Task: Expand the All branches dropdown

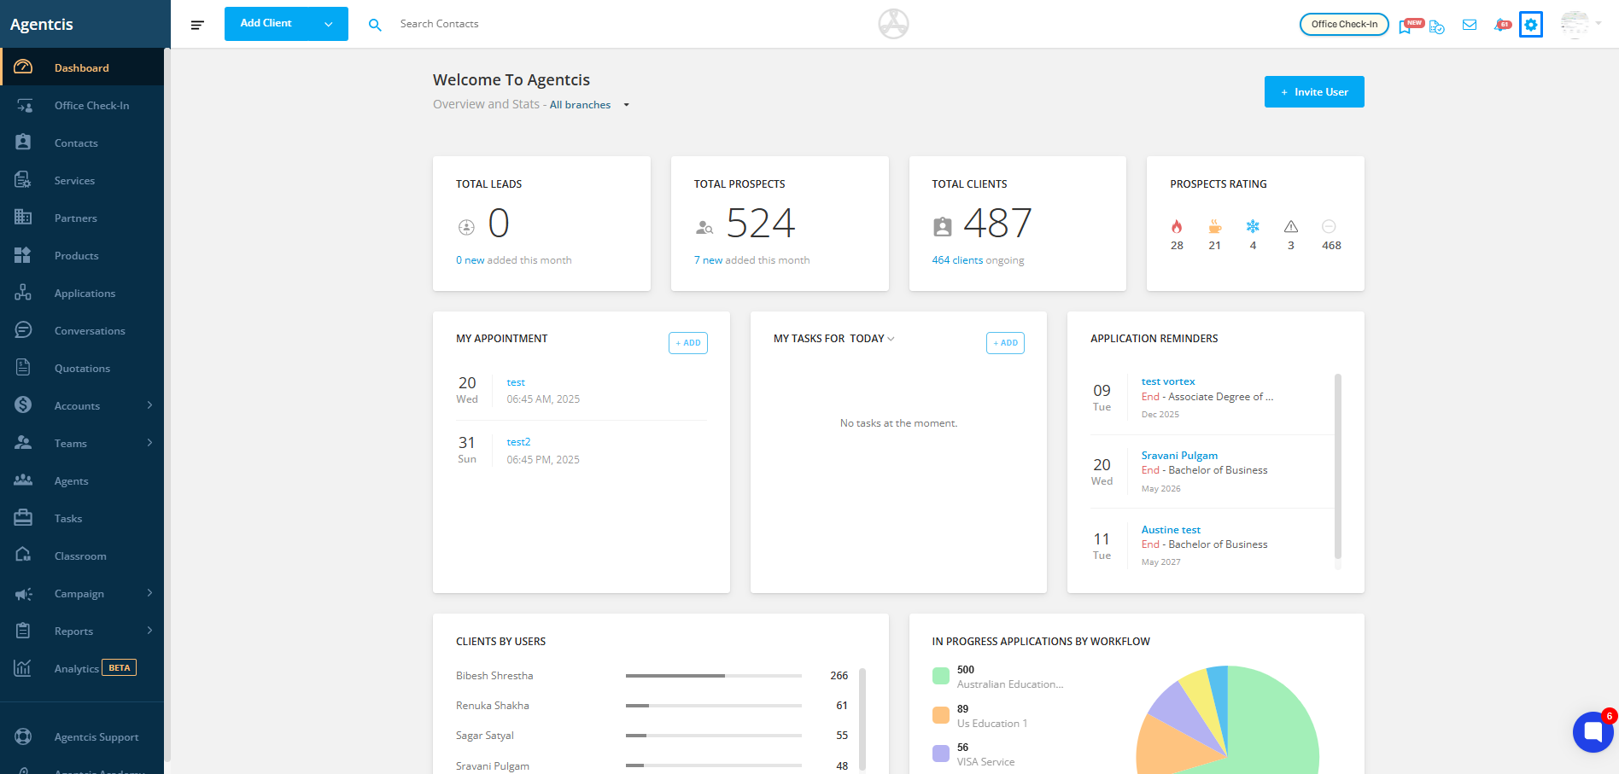Action: point(589,105)
